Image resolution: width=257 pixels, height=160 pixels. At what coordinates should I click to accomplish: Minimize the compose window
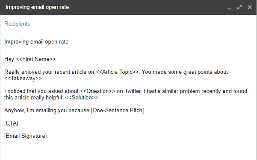pos(229,7)
